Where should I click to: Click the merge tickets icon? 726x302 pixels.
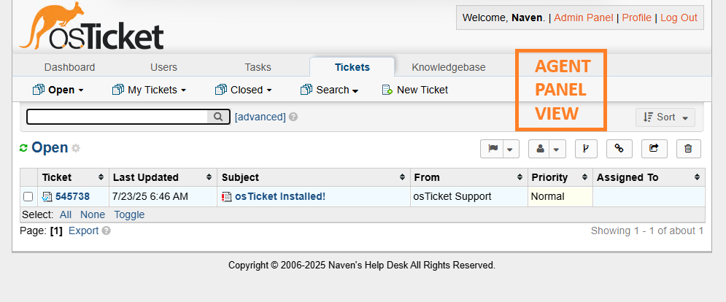[x=586, y=149]
